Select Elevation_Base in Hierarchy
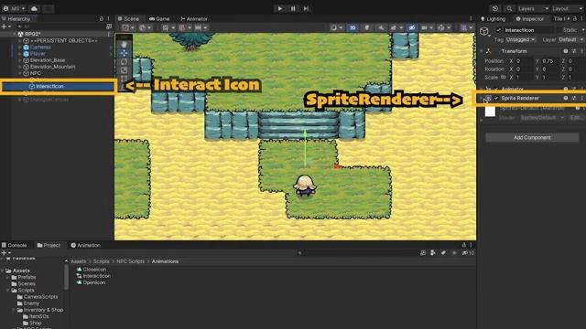The image size is (586, 329). pyautogui.click(x=48, y=60)
